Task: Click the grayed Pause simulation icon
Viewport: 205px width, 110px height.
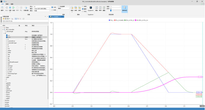Action: coord(17,8)
